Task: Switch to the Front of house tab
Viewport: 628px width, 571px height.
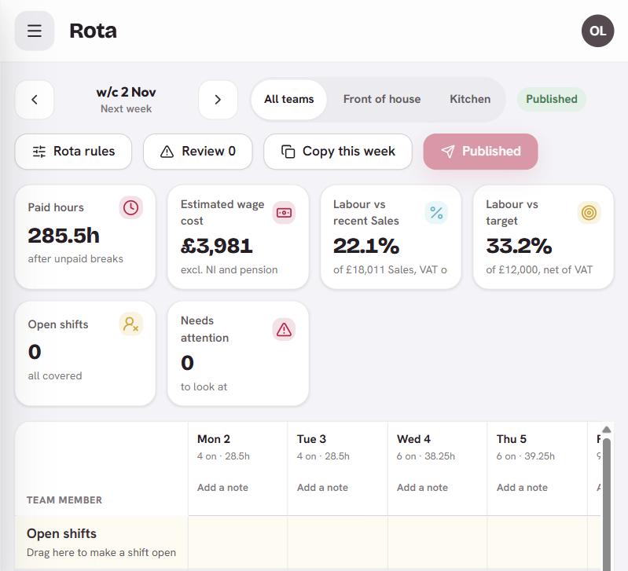Action: point(382,99)
